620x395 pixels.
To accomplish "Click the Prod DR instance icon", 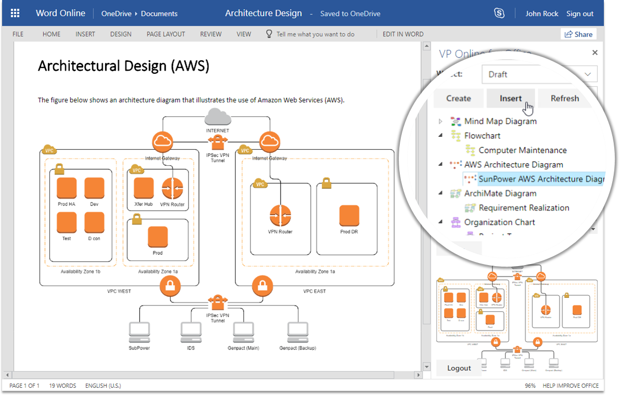I will [349, 216].
